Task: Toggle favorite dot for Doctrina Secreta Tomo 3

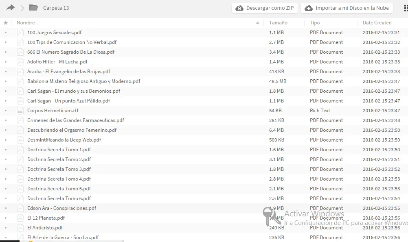Action: click(x=6, y=169)
